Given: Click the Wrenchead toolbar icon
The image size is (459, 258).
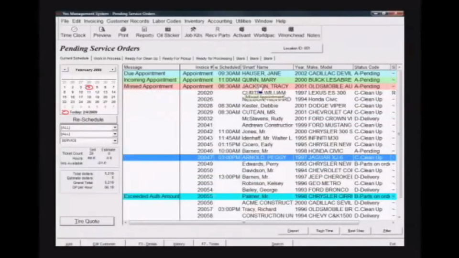Looking at the screenshot, I should pyautogui.click(x=291, y=32).
